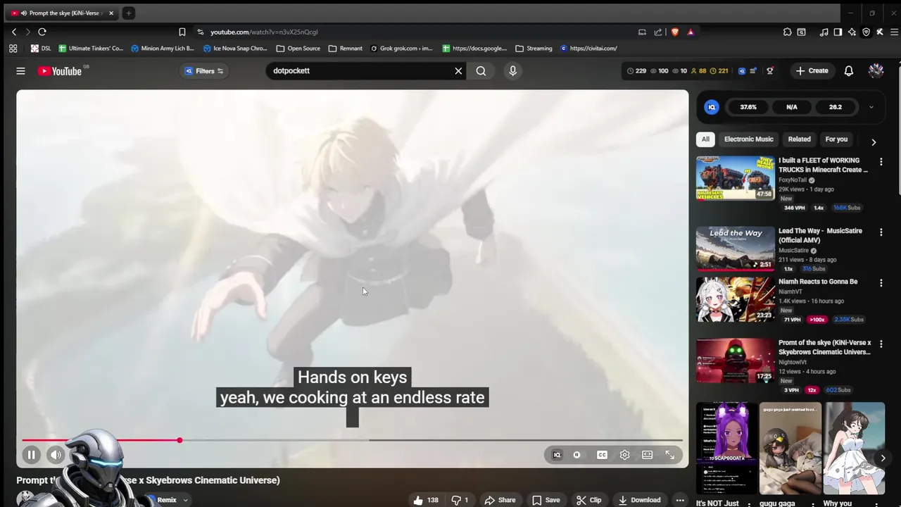
Task: Create a Clip of the video
Action: (588, 500)
